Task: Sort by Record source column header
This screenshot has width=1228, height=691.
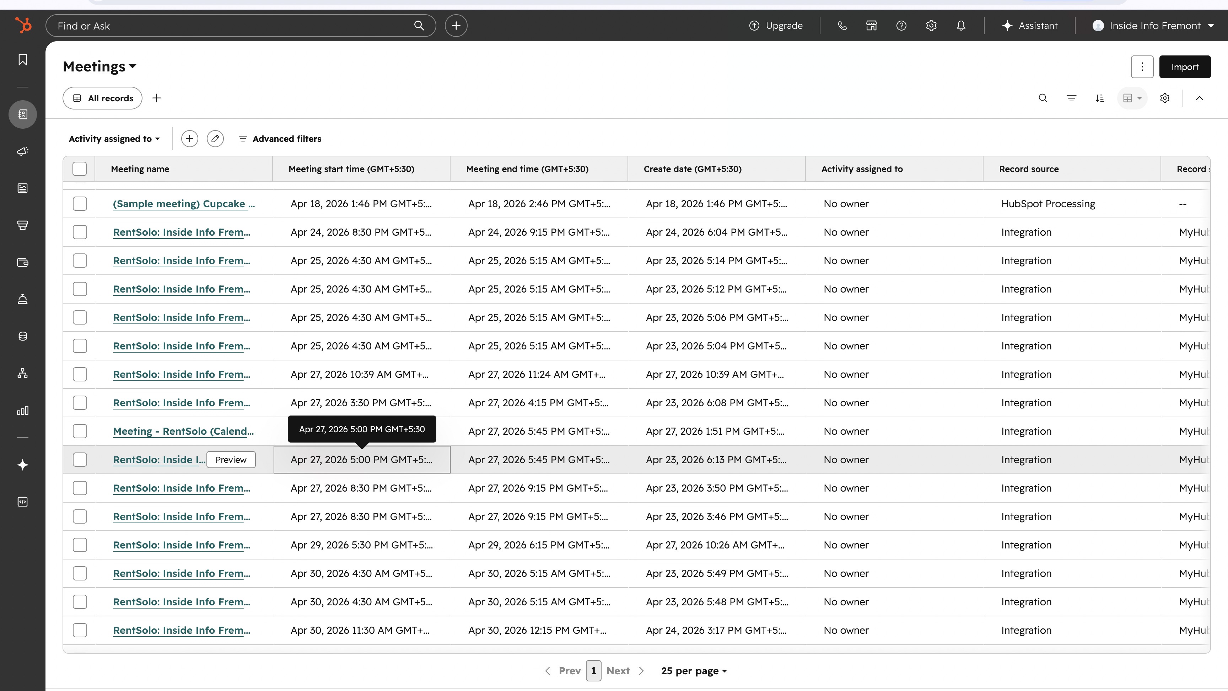Action: 1029,169
